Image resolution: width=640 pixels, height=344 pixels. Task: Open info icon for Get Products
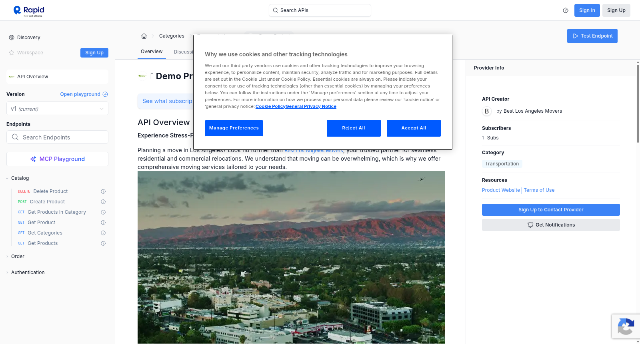pos(103,243)
